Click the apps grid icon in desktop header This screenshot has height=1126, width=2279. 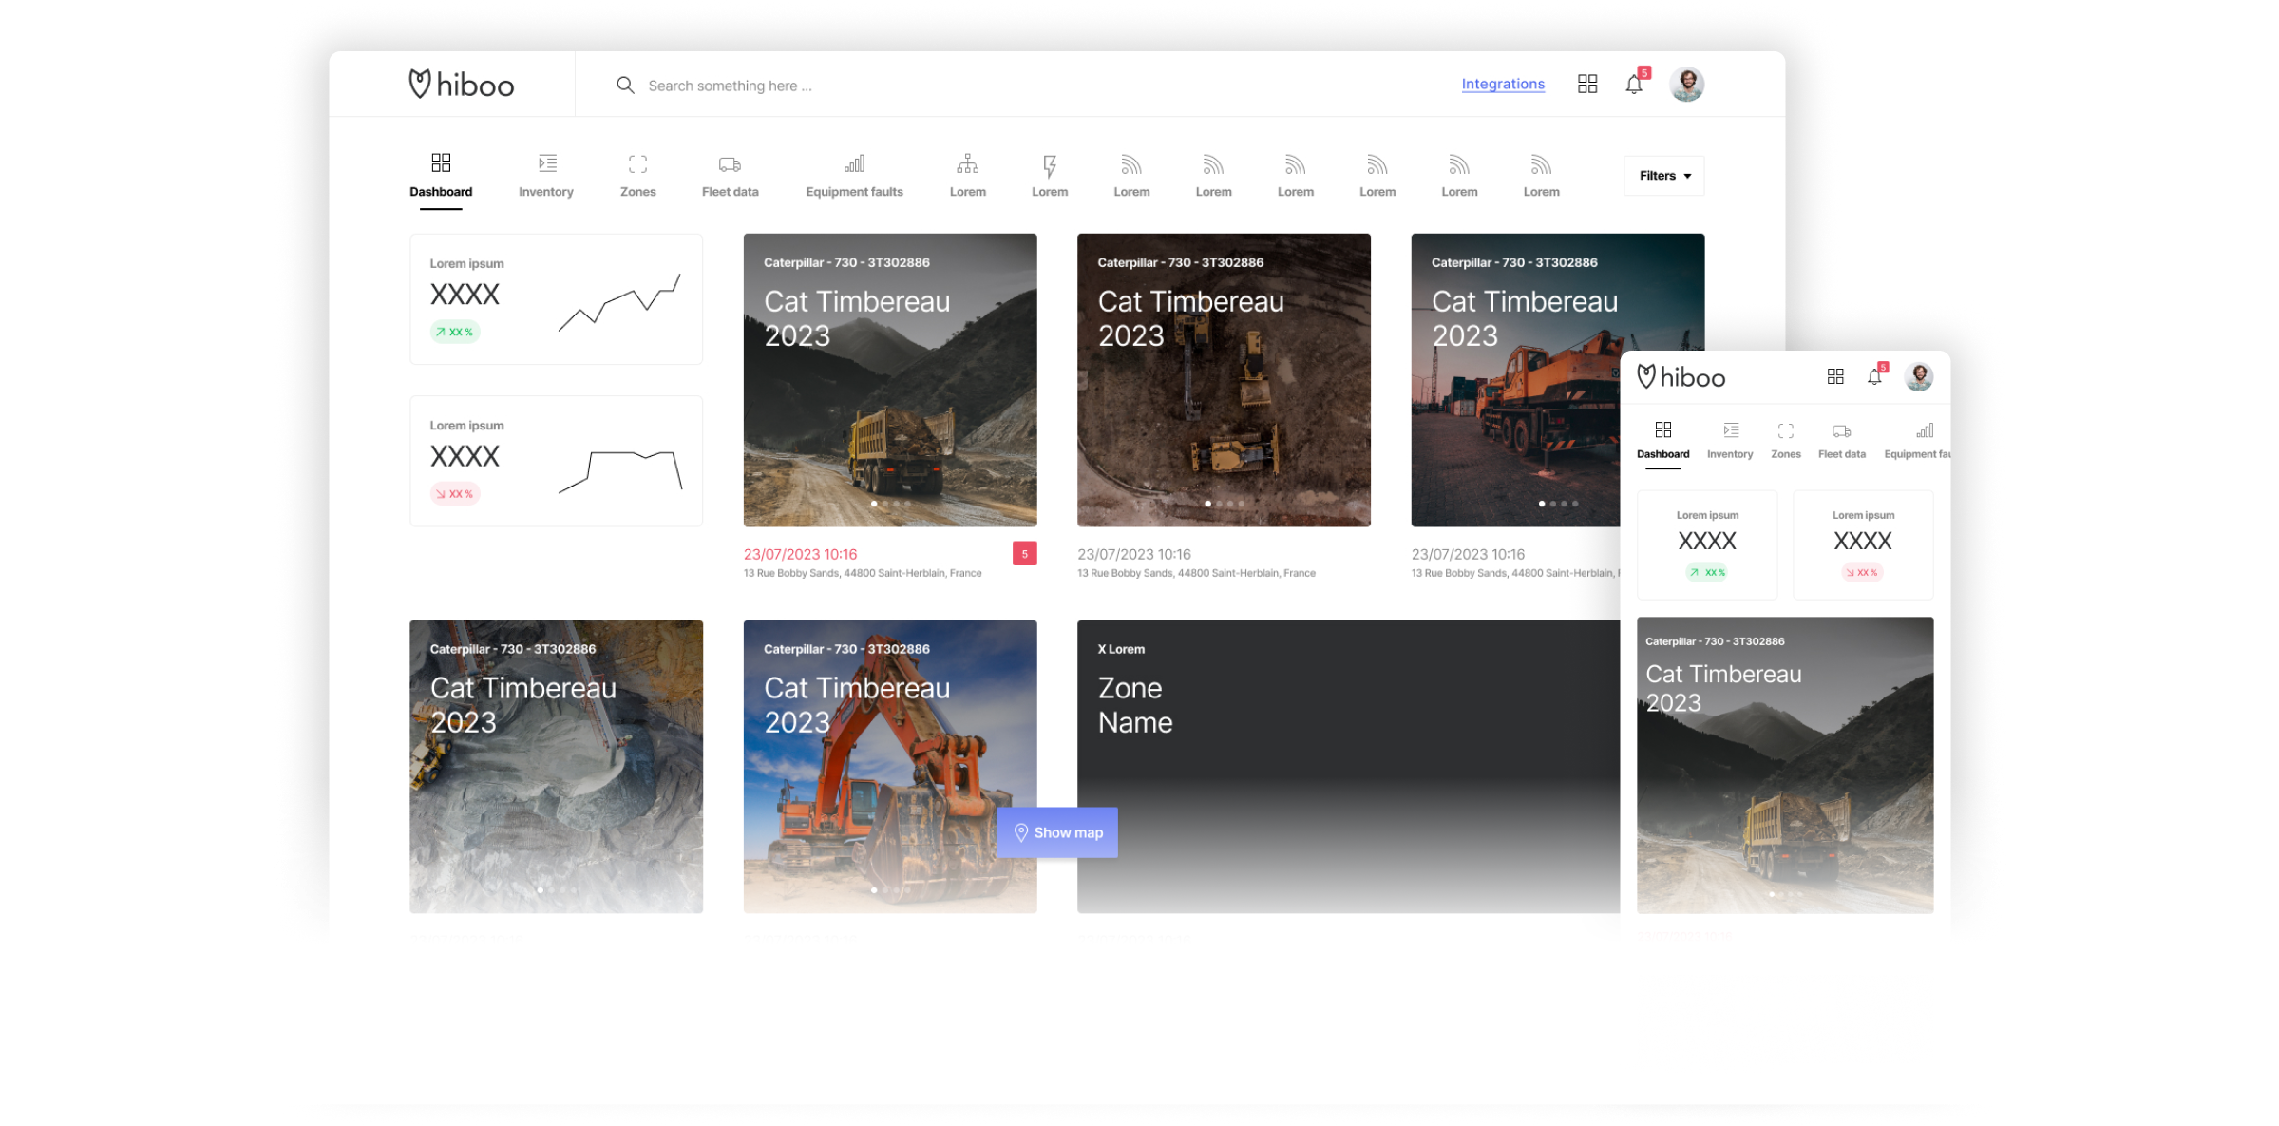click(1587, 85)
